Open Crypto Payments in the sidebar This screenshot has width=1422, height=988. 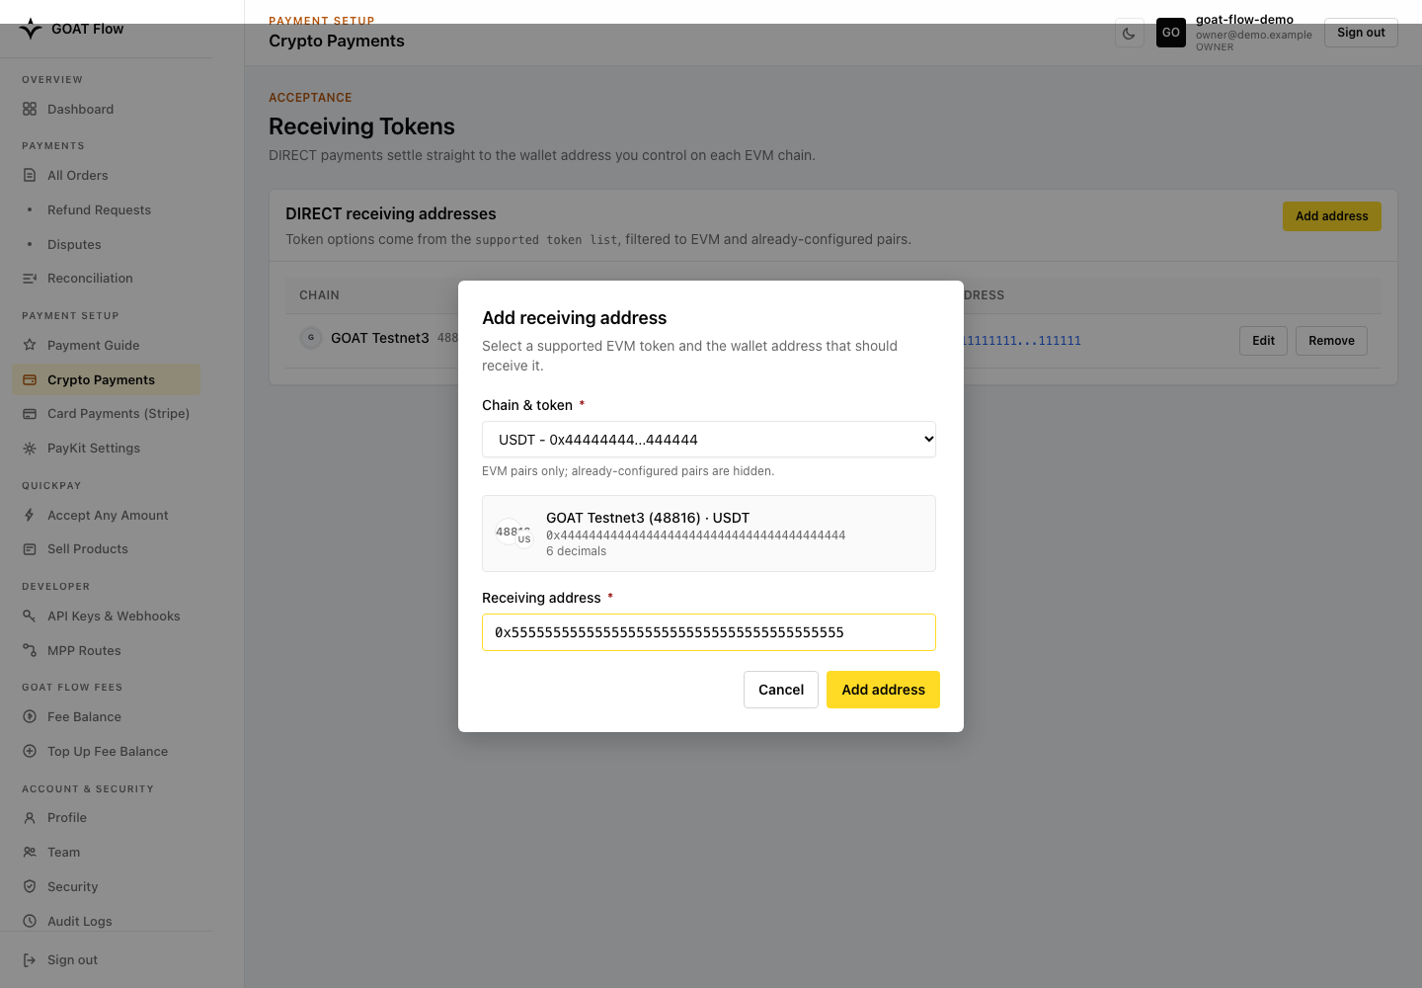coord(106,380)
